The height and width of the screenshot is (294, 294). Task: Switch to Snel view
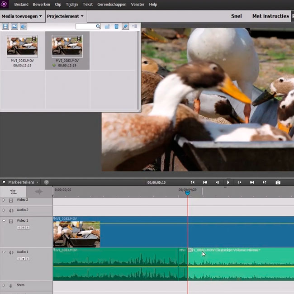[x=236, y=16]
